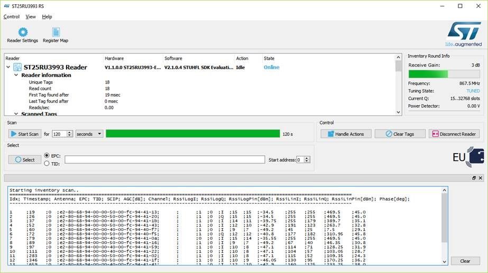488x273 pixels.
Task: Clear the log output with Clear button
Action: click(465, 261)
